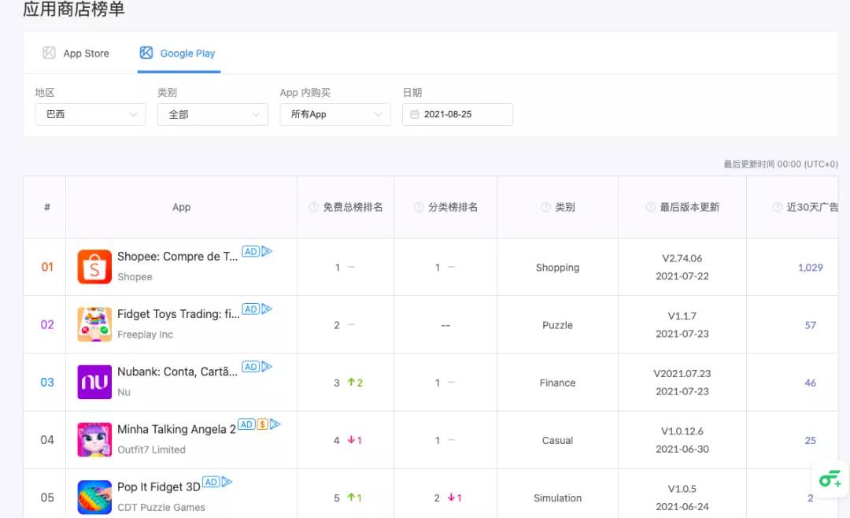Switch to the App Store tab

[x=76, y=54]
